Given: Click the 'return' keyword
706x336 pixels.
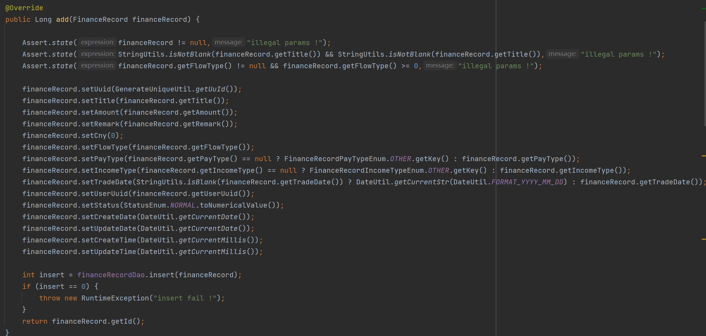Looking at the screenshot, I should coord(35,321).
